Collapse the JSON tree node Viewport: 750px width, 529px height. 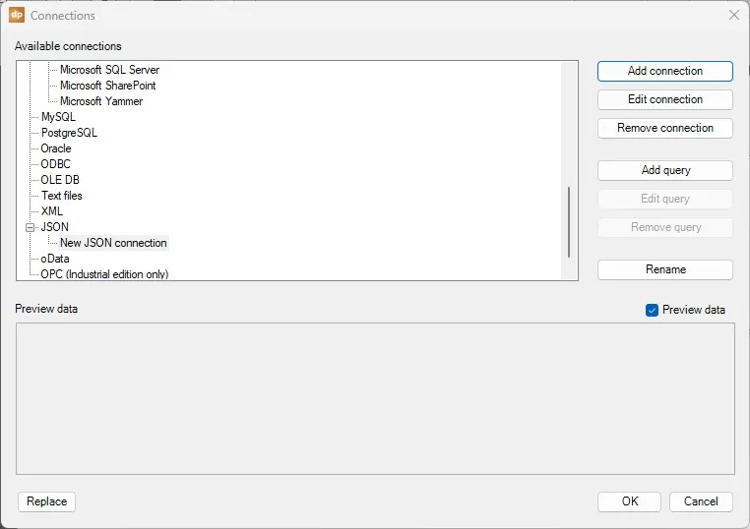click(x=30, y=228)
